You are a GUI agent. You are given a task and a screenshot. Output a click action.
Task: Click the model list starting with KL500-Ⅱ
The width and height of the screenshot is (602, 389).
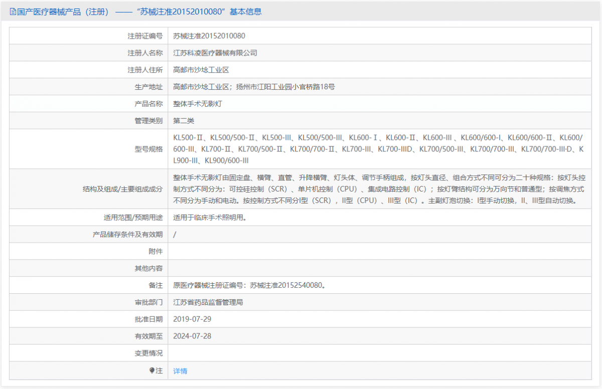[x=379, y=149]
